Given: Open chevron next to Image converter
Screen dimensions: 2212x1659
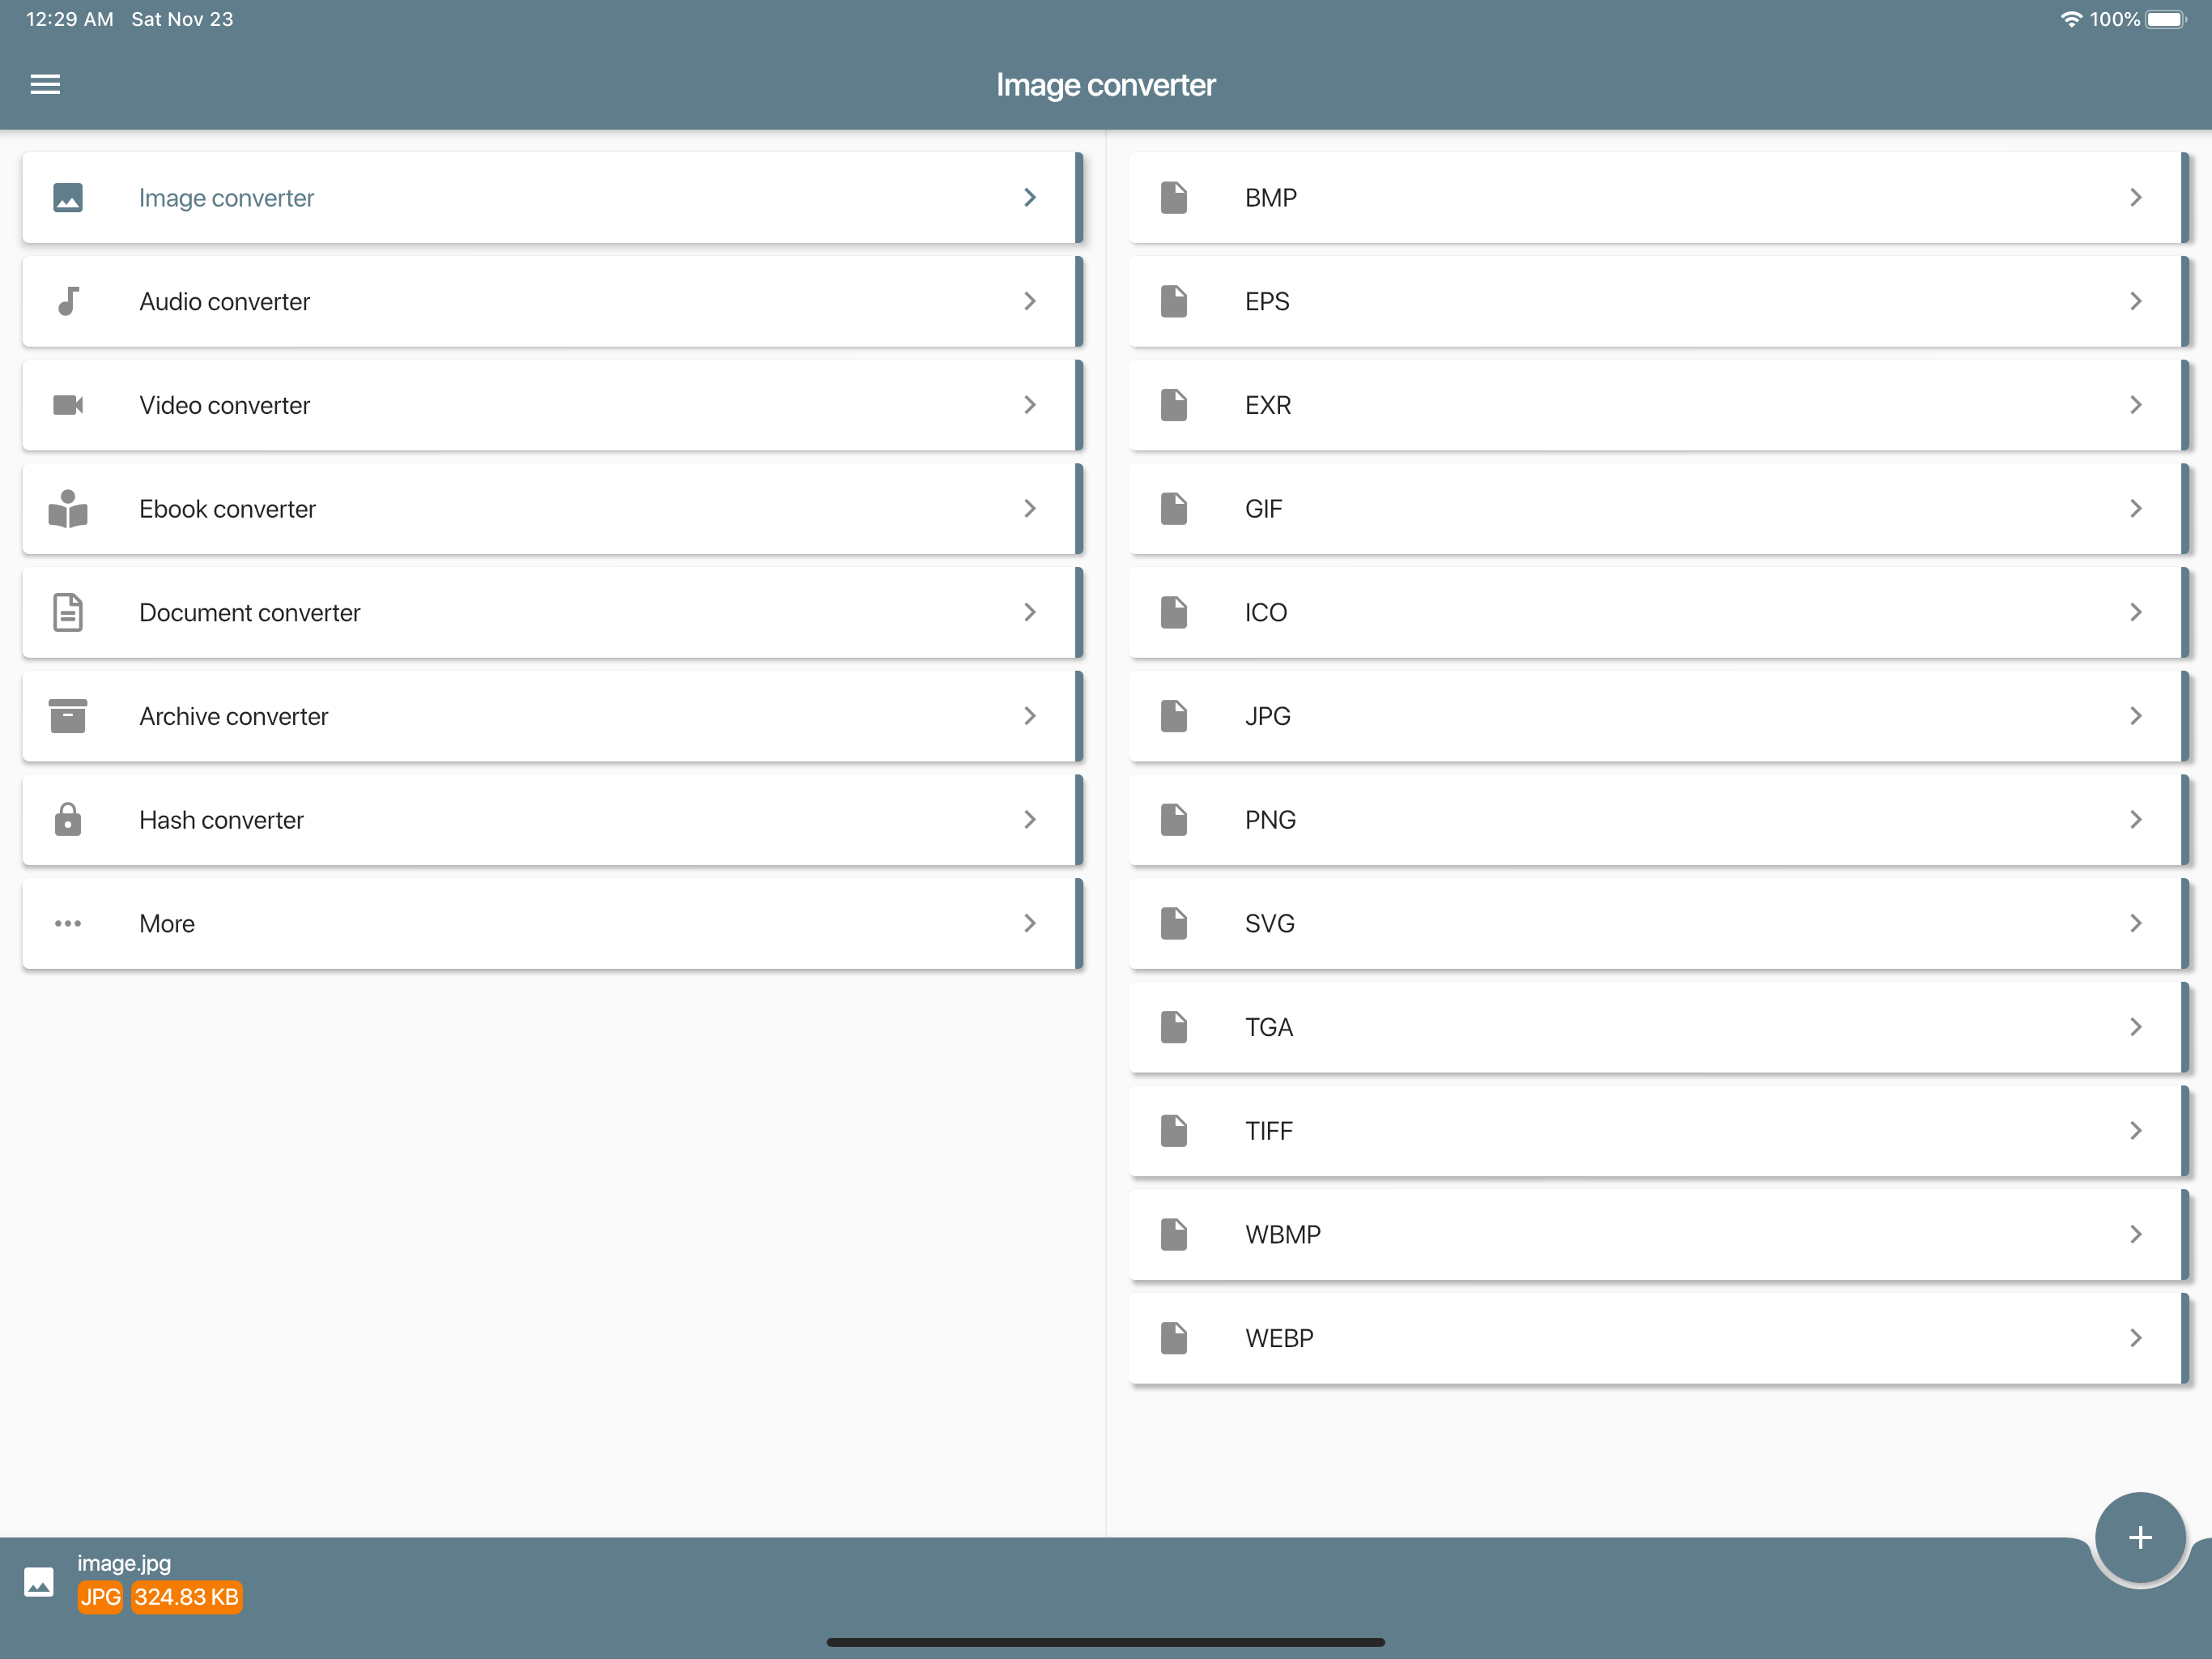Looking at the screenshot, I should pyautogui.click(x=1029, y=197).
